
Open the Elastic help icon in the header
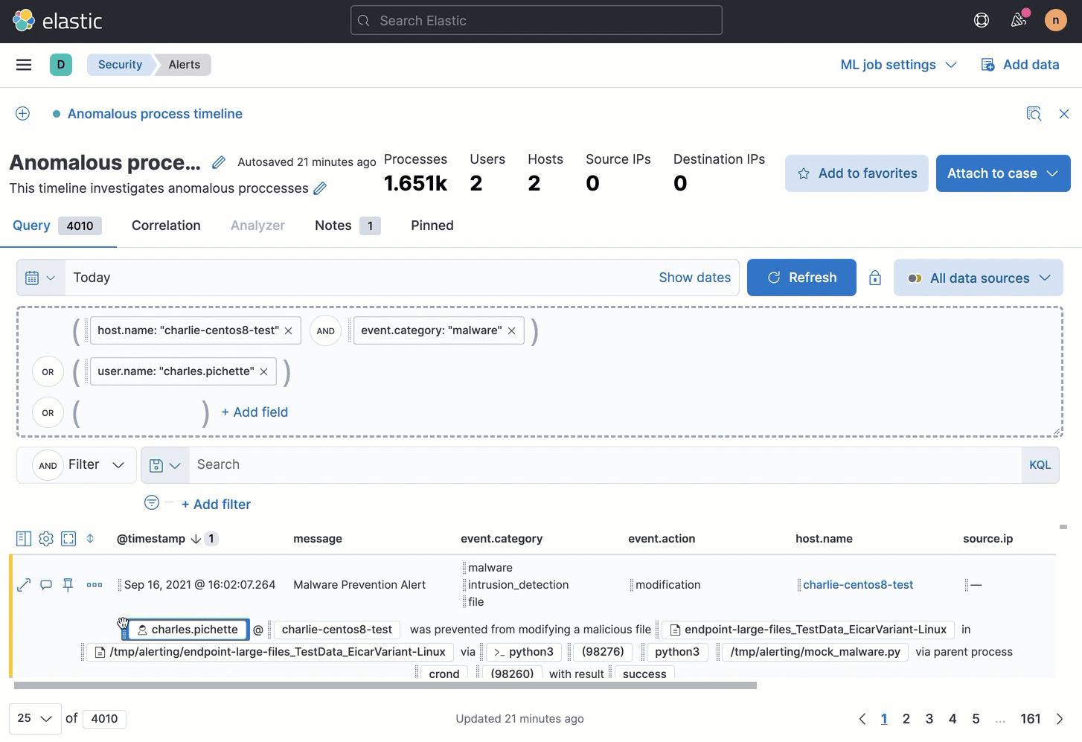click(981, 20)
